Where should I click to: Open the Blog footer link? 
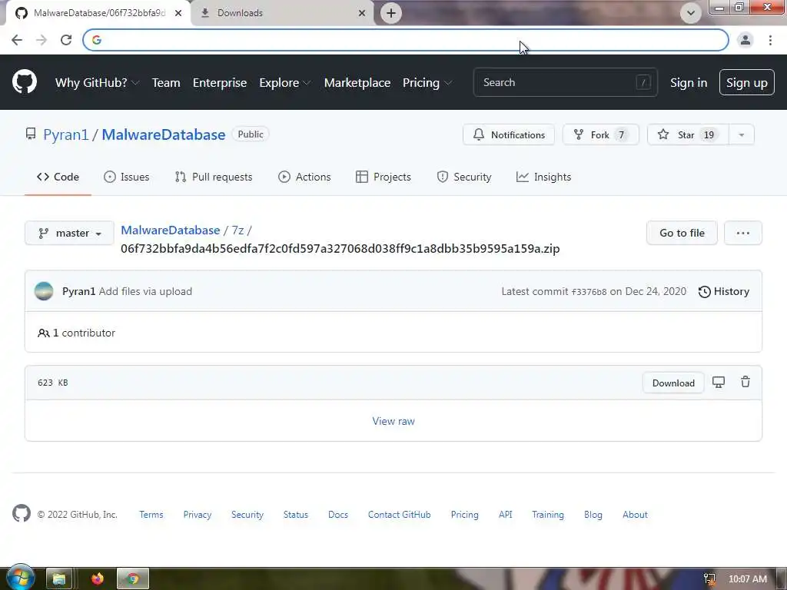tap(593, 515)
